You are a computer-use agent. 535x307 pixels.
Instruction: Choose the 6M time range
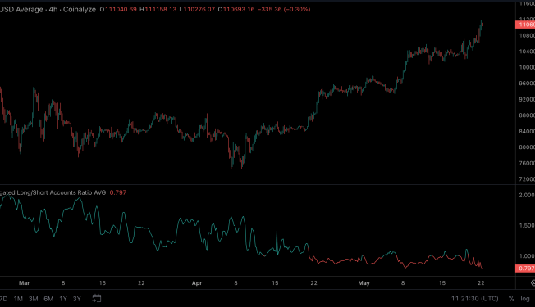click(x=48, y=299)
